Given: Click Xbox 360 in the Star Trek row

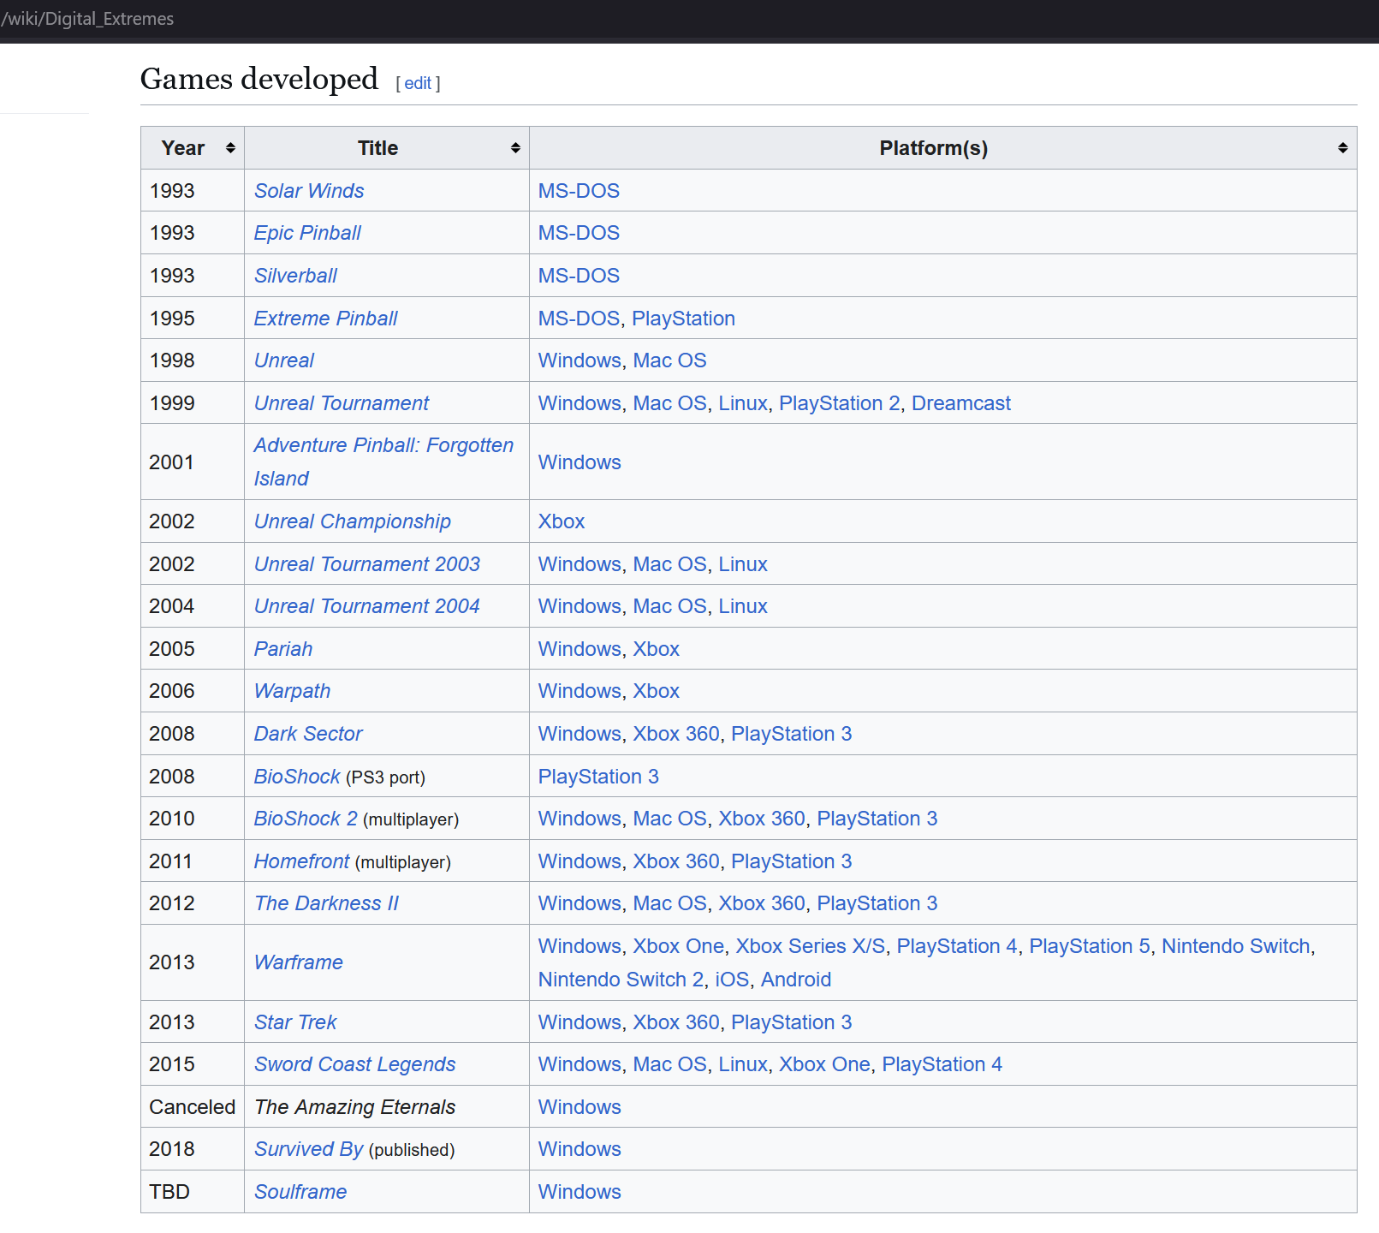Looking at the screenshot, I should tap(676, 1022).
